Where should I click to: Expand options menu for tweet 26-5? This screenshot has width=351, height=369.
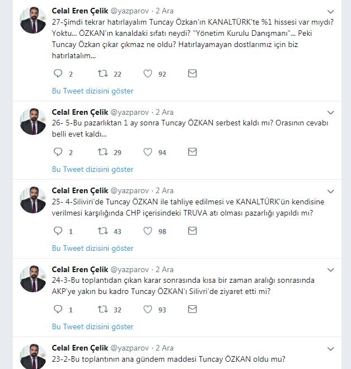point(330,113)
